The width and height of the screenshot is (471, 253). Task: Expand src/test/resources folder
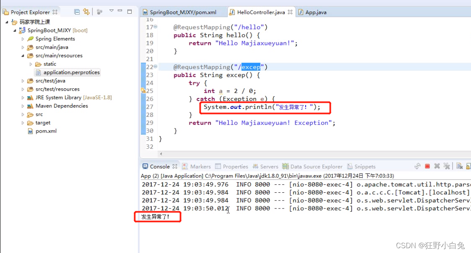[x=22, y=89]
